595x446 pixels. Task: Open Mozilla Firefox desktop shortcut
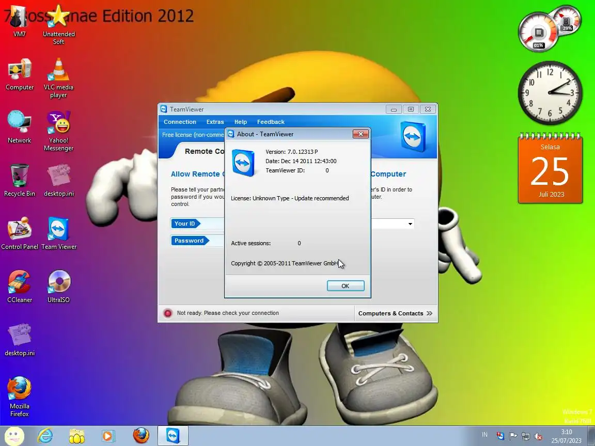(x=19, y=396)
